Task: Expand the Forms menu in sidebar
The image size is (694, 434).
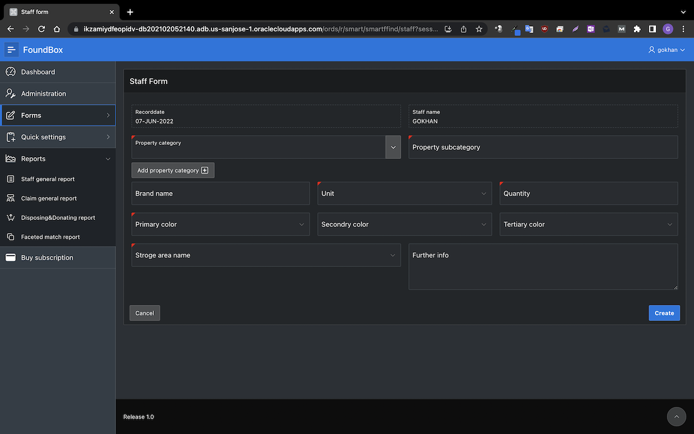Action: 57,115
